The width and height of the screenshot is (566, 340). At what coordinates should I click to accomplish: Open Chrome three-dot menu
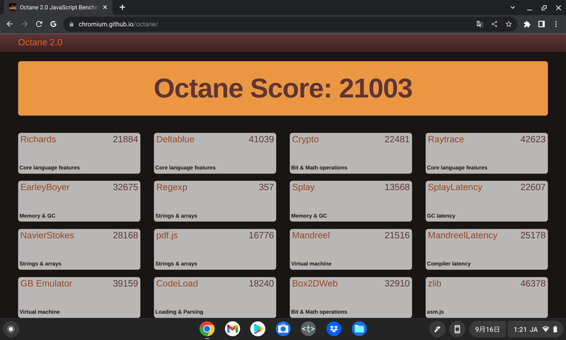pyautogui.click(x=556, y=24)
